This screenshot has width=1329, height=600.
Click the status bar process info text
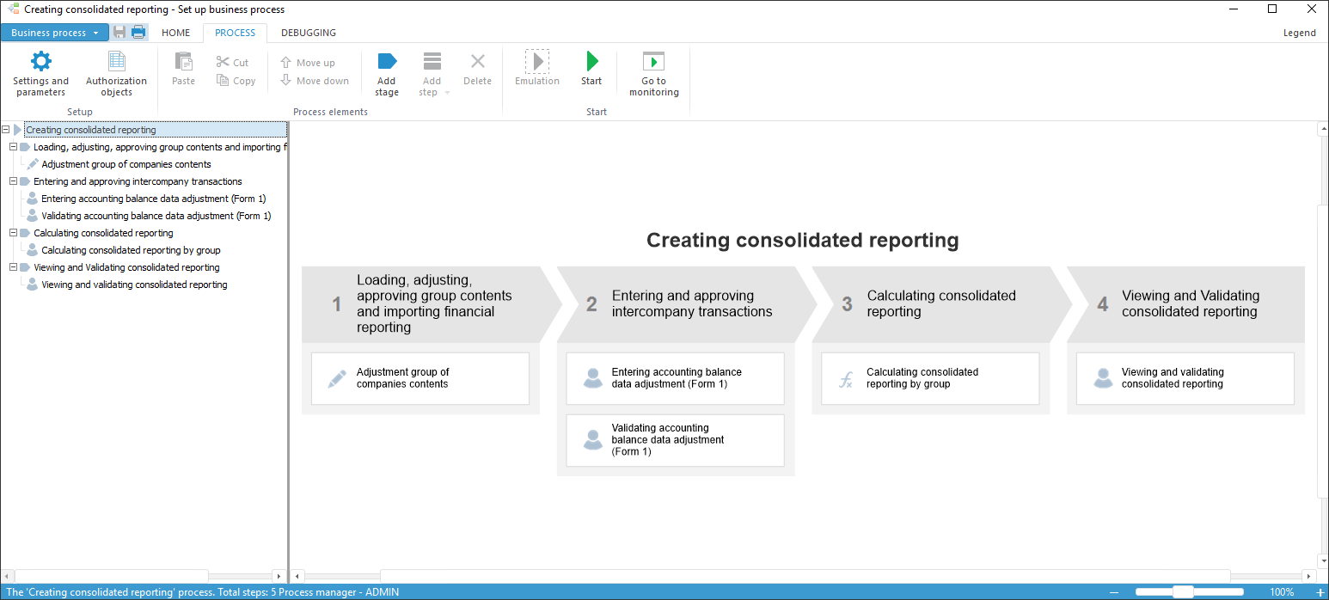[202, 592]
